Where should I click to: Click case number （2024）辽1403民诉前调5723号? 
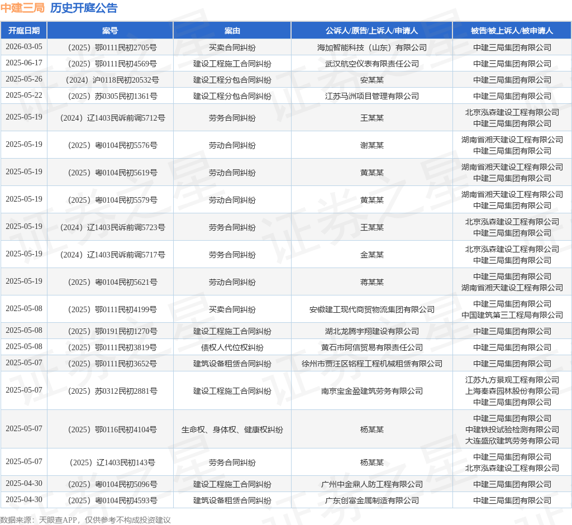110,227
